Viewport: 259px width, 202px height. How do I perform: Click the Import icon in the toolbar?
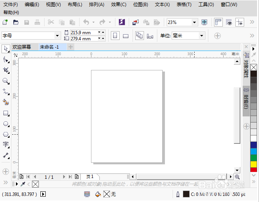pos(136,22)
